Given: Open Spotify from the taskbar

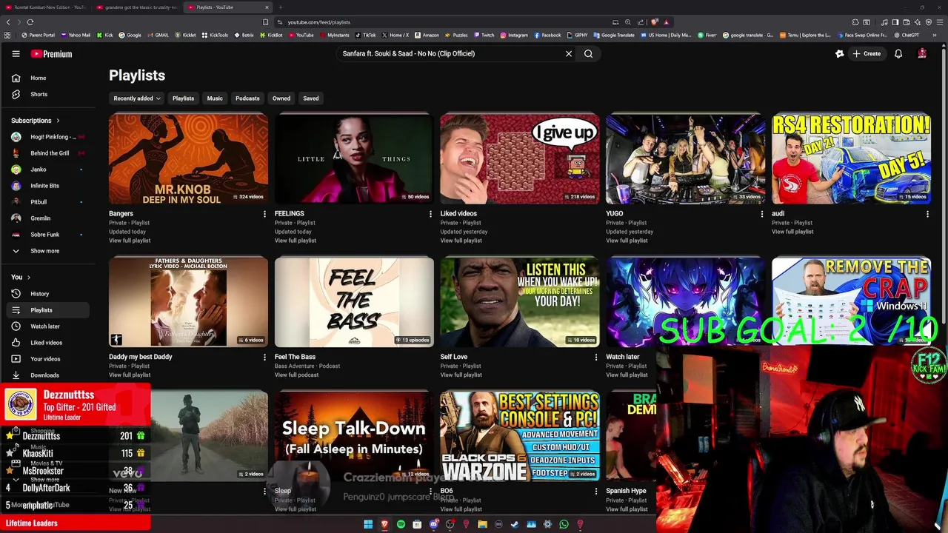Looking at the screenshot, I should (401, 524).
